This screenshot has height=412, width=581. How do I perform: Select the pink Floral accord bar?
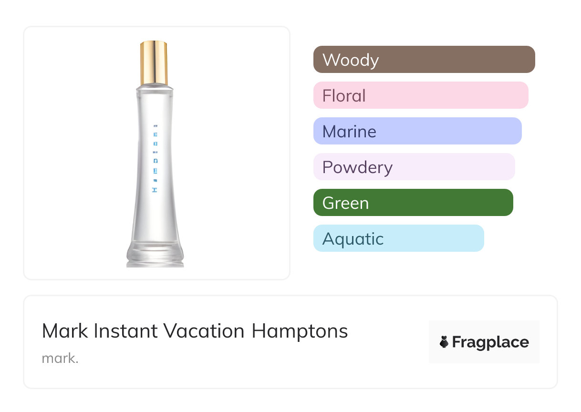click(x=420, y=95)
